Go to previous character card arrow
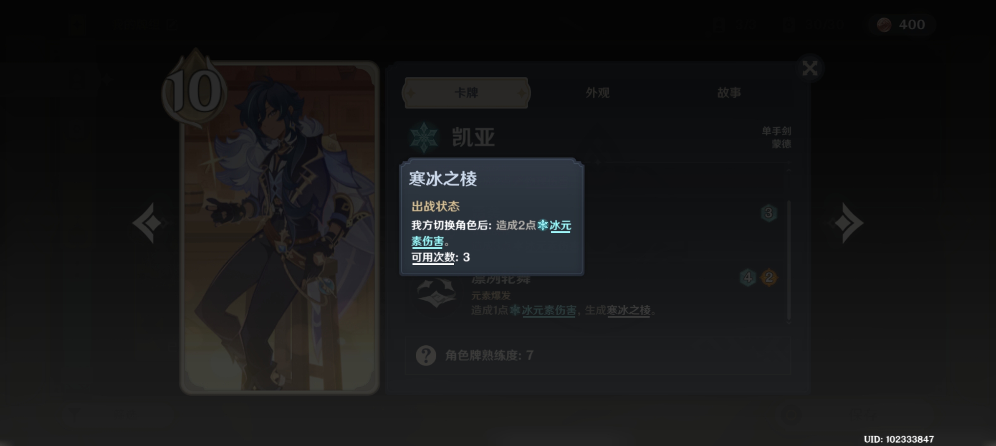This screenshot has width=996, height=446. pos(149,223)
